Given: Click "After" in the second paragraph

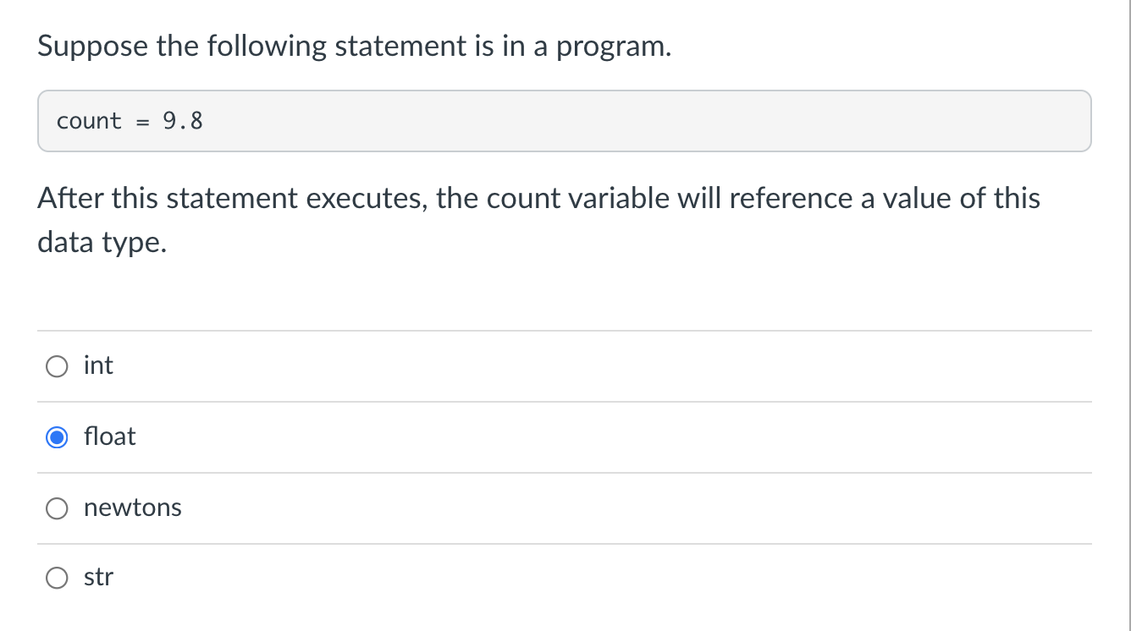Looking at the screenshot, I should 71,198.
